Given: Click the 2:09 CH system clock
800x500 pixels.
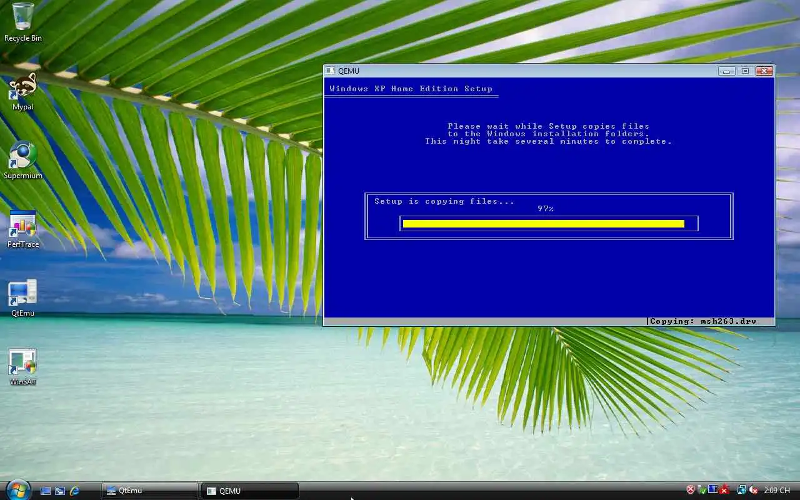Looking at the screenshot, I should coord(777,490).
